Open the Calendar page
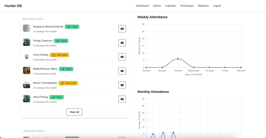Screen dimensions: 266x138 pos(171,6)
